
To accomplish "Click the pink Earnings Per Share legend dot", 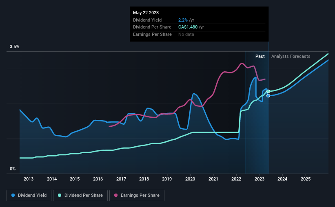I will click(x=116, y=195).
